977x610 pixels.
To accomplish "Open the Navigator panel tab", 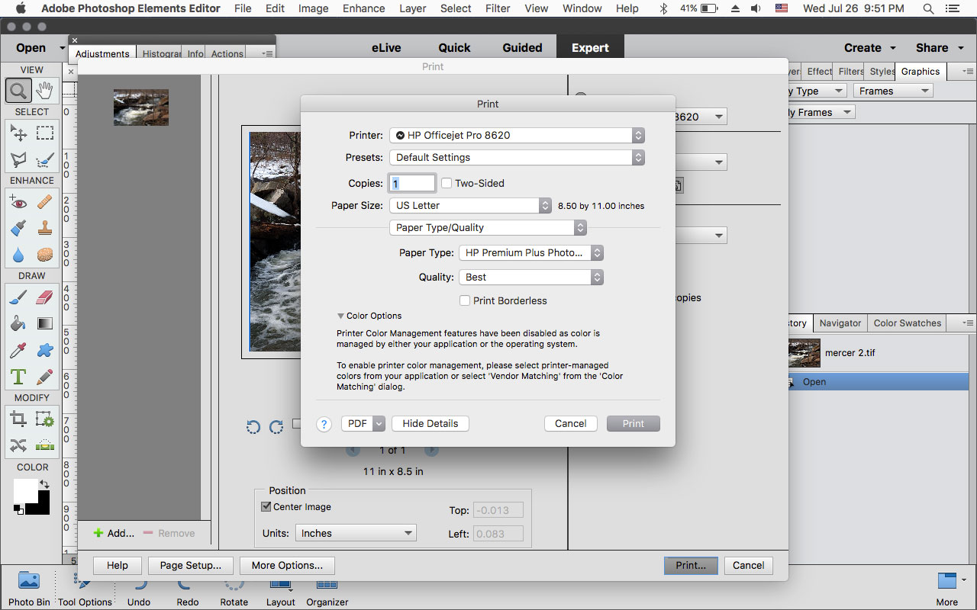I will (x=840, y=323).
